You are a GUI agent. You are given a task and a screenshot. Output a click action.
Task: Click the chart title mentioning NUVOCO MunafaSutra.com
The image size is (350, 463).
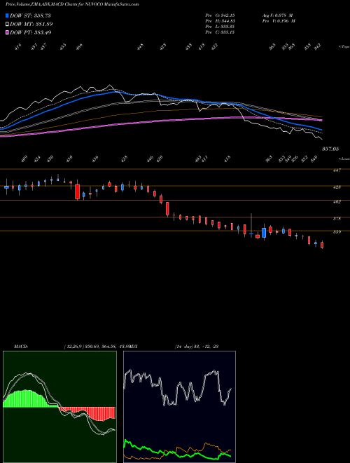point(72,4)
